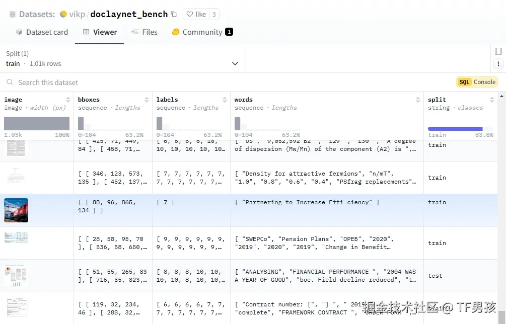Expand the viewer using the fullscreen icon
The width and height of the screenshot is (506, 324).
click(x=498, y=51)
